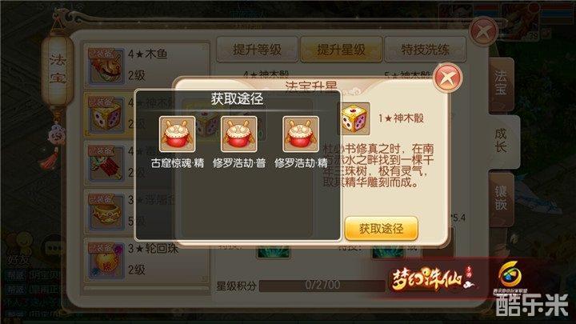Pick the 3★轮回珠 orb icon
The width and height of the screenshot is (576, 324).
[x=106, y=261]
